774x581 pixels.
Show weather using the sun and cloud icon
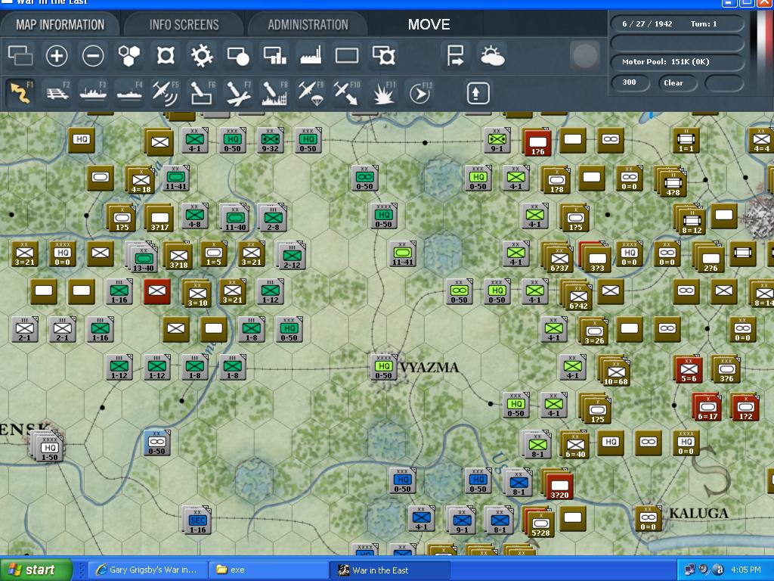point(491,55)
